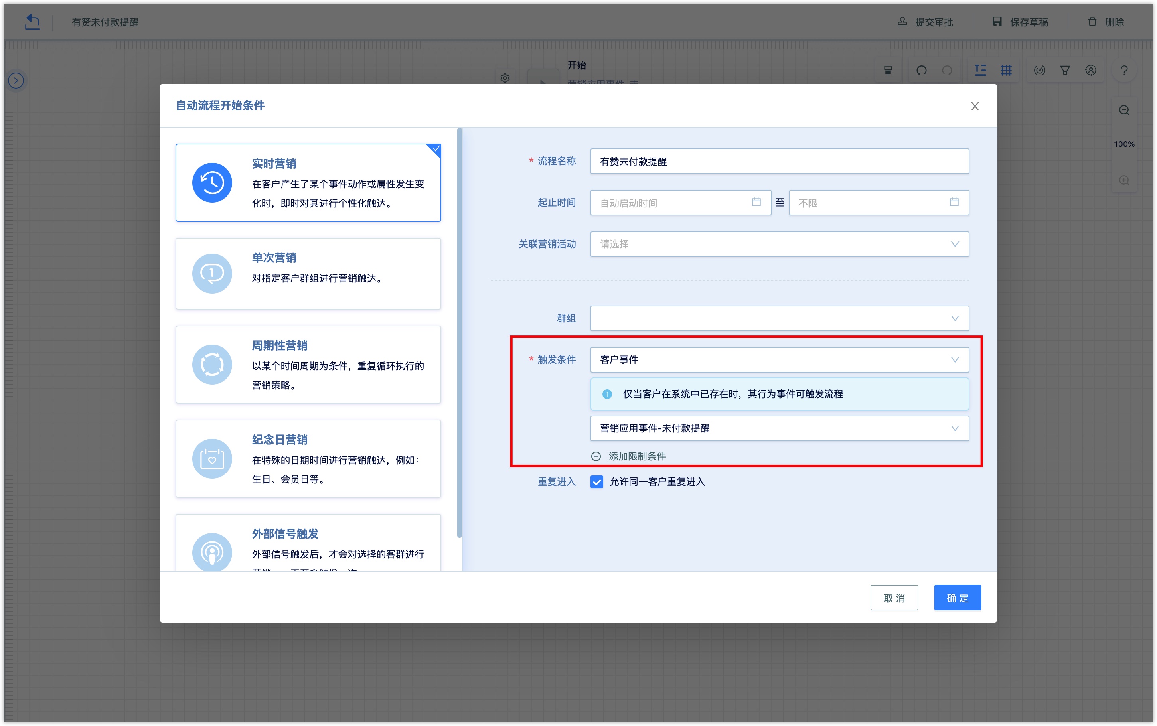1157x726 pixels.
Task: Click the 流程名称 input field
Action: point(779,161)
